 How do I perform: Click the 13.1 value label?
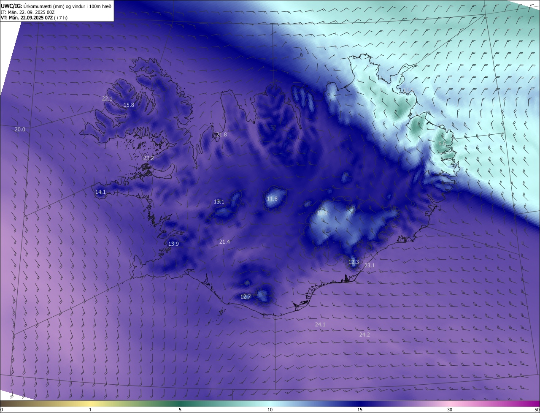coord(219,202)
